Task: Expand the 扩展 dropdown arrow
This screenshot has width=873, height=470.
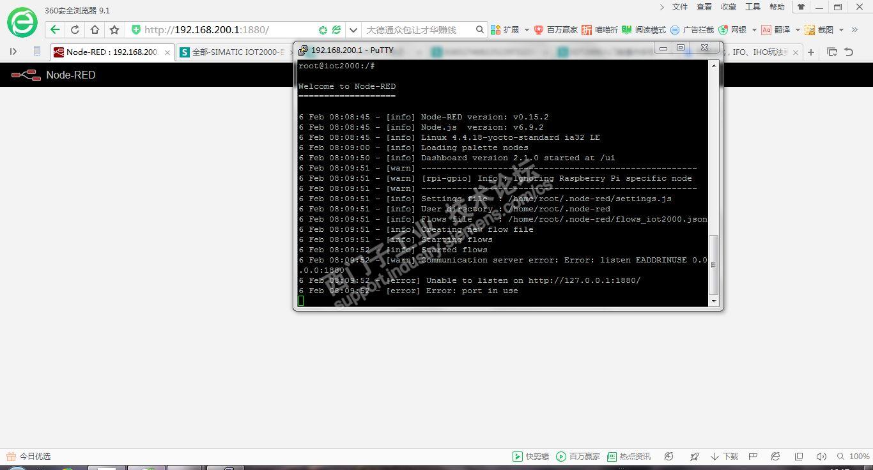Action: point(527,30)
